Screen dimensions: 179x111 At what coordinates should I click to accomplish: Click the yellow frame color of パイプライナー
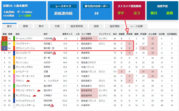pos(14,43)
